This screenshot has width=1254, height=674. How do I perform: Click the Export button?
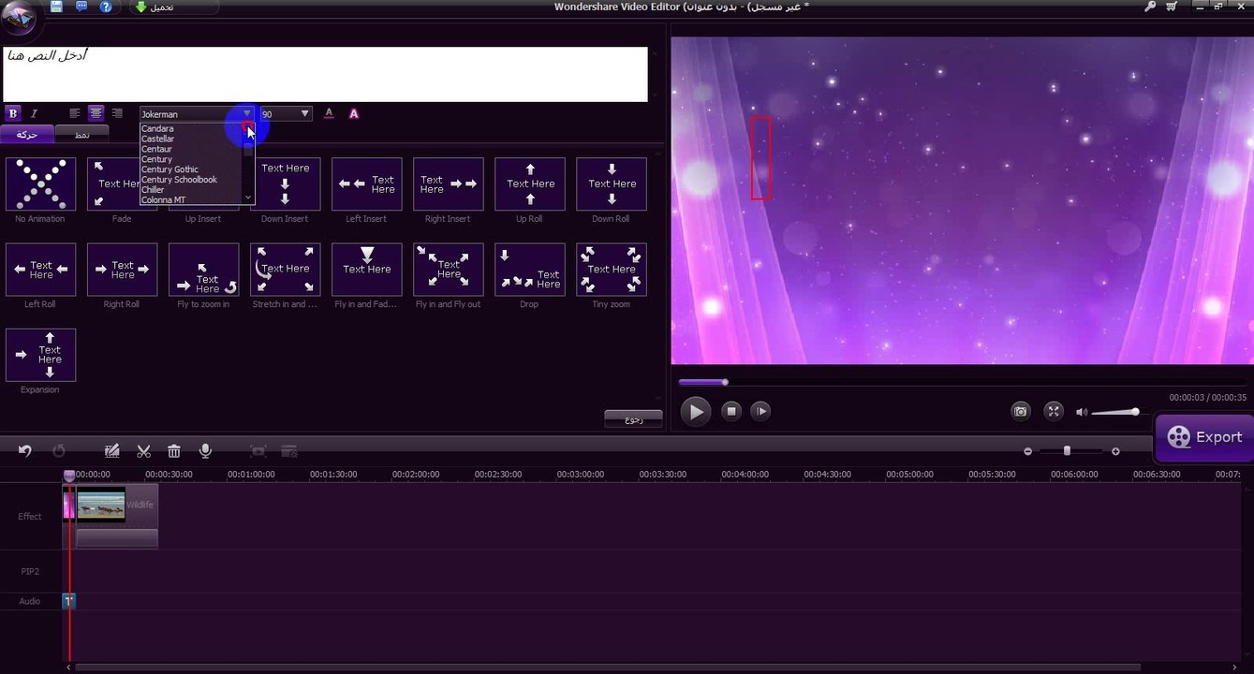tap(1204, 437)
